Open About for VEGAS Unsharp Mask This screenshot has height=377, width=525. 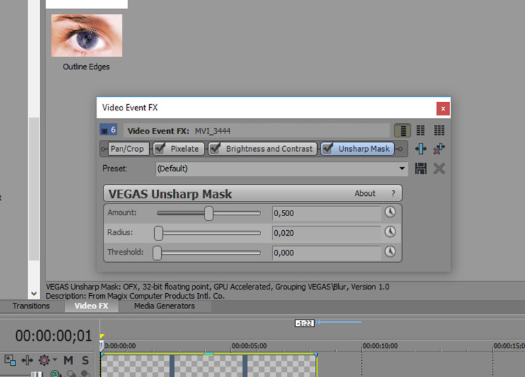click(365, 193)
